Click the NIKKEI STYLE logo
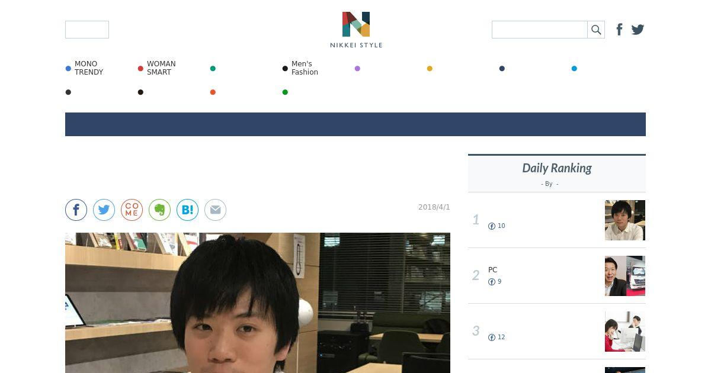This screenshot has height=373, width=711. (x=356, y=30)
